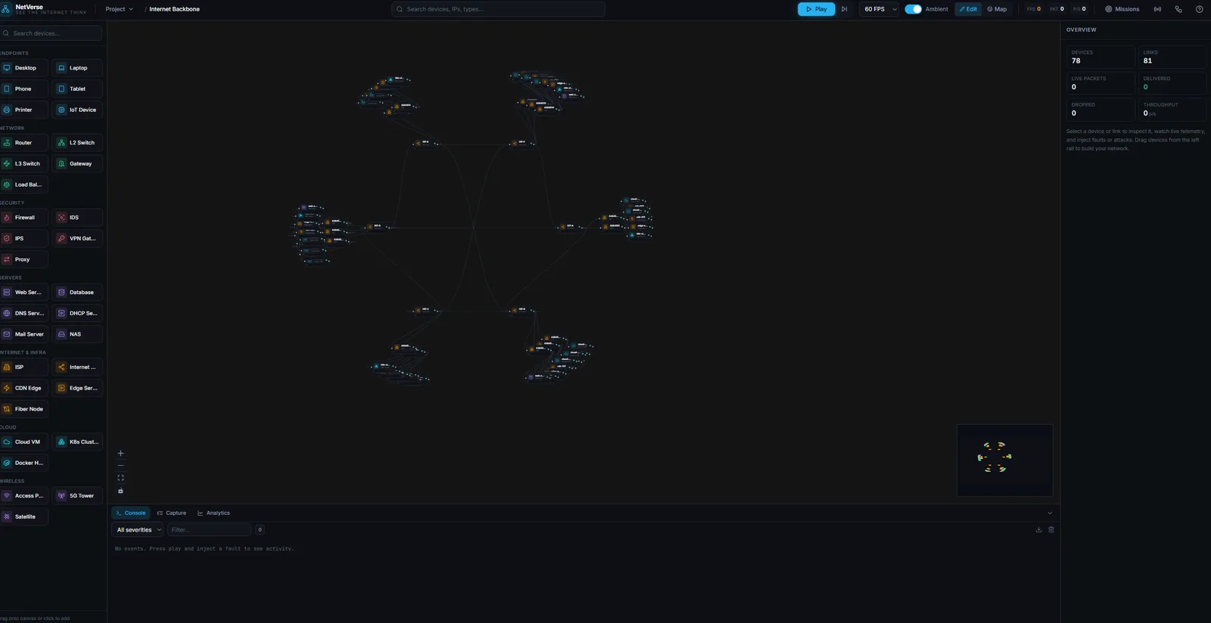This screenshot has width=1211, height=623.
Task: Open the network path tool icon
Action: click(1178, 9)
